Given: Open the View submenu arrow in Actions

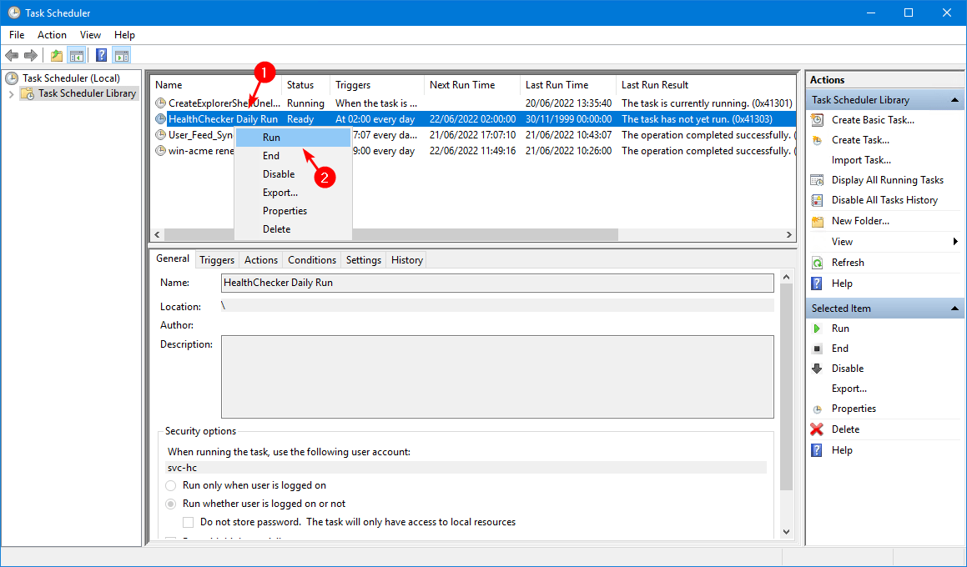Looking at the screenshot, I should (955, 242).
